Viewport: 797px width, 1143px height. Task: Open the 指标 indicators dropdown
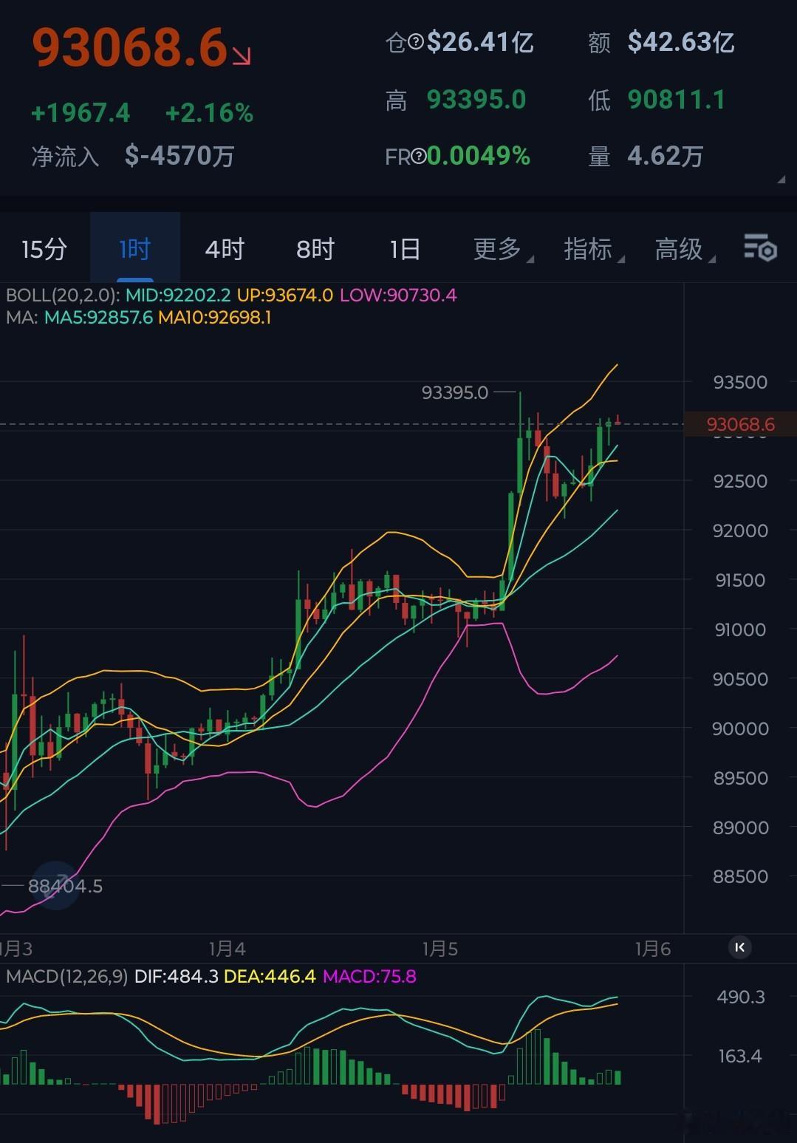pos(589,250)
